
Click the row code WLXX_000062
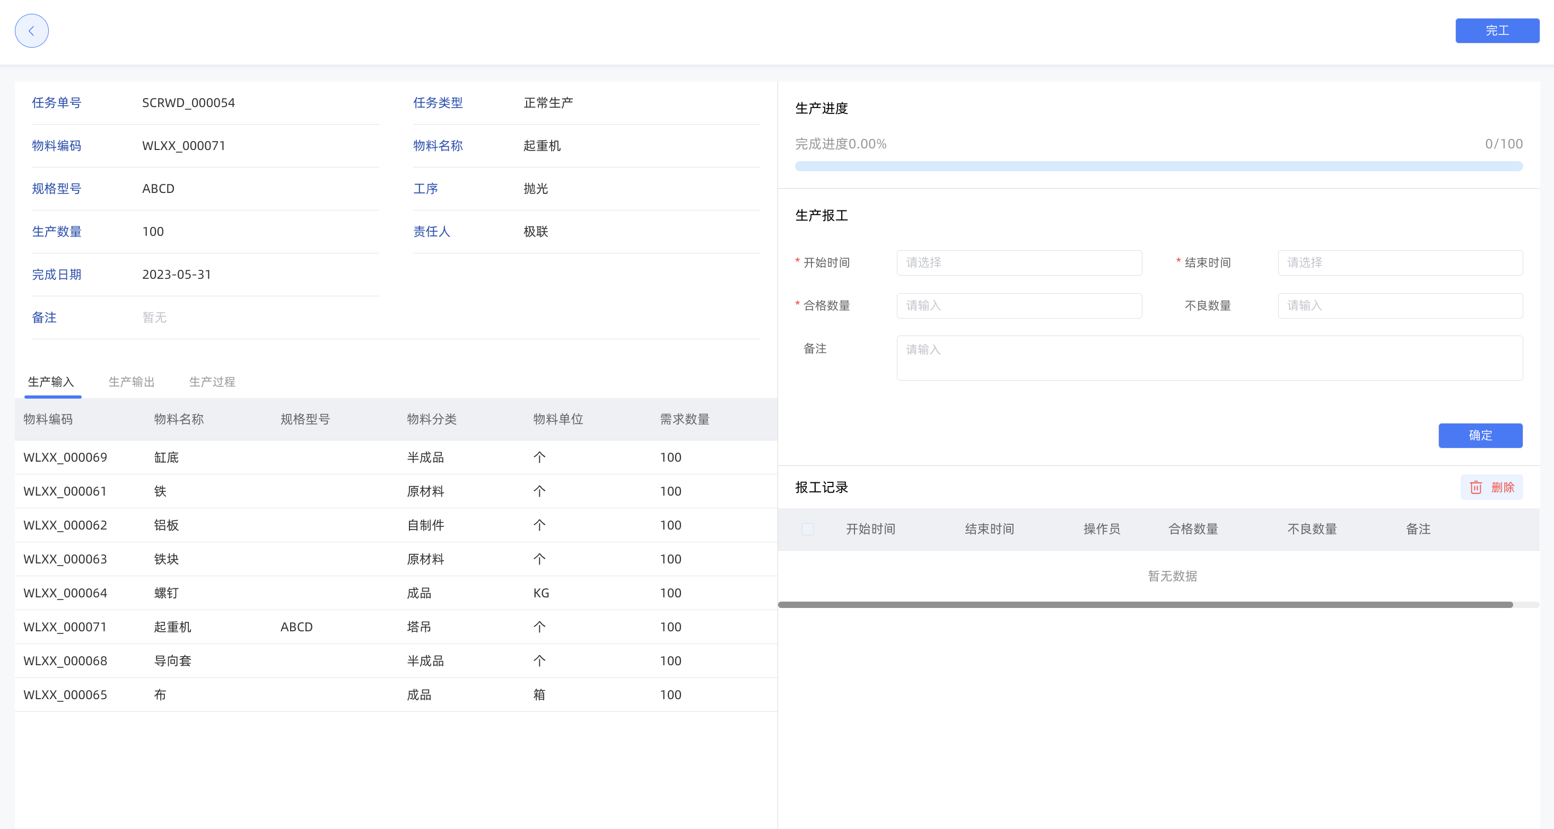[x=65, y=525]
